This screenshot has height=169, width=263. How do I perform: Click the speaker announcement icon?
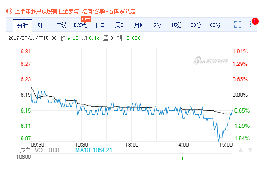[9, 11]
